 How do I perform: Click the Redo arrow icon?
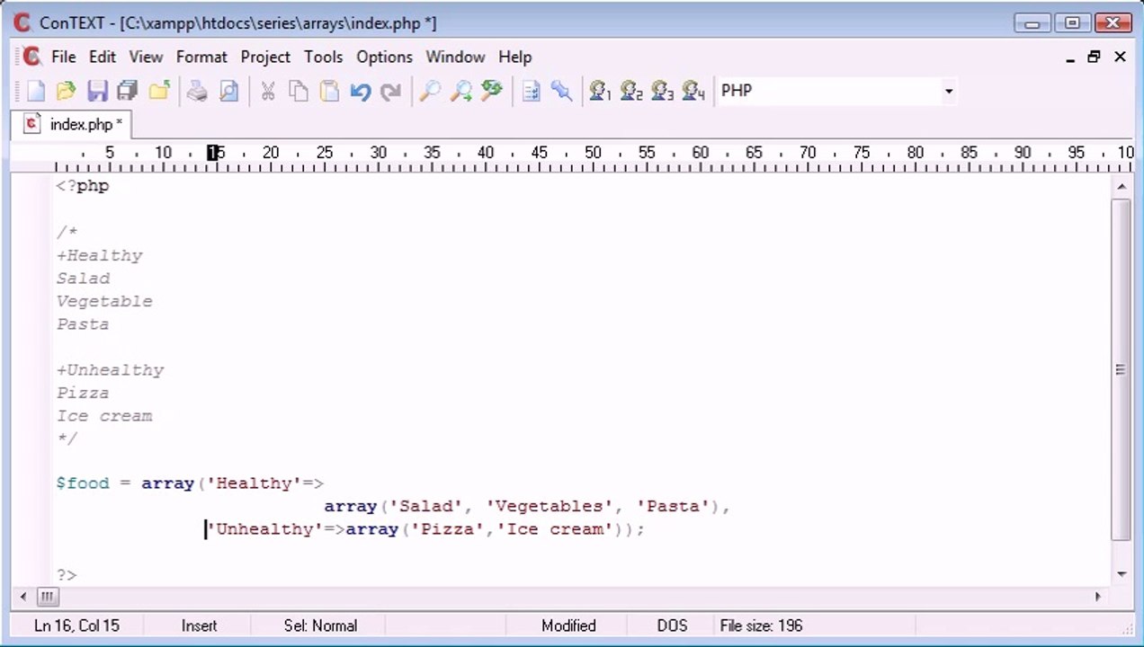click(390, 91)
